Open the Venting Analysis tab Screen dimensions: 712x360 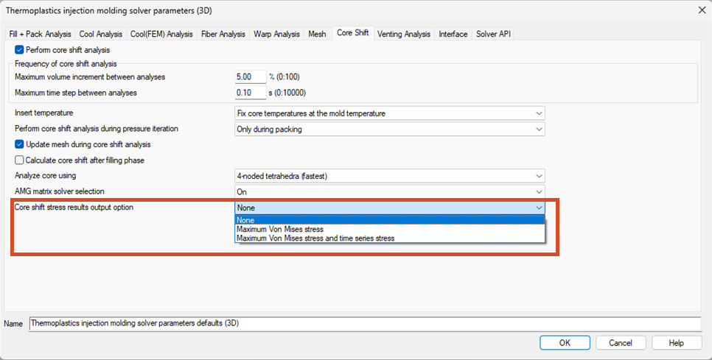(404, 34)
